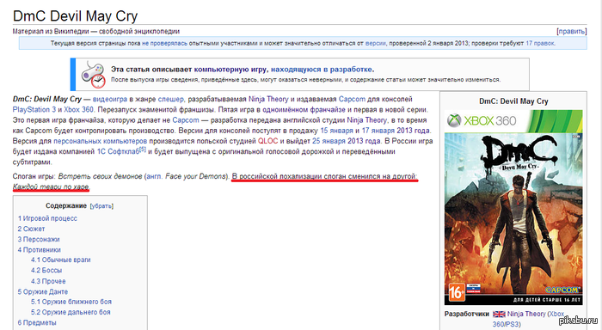This screenshot has height=330, width=602.
Task: Open Ninja Theory link after 'английской студии'
Action: coord(367,120)
